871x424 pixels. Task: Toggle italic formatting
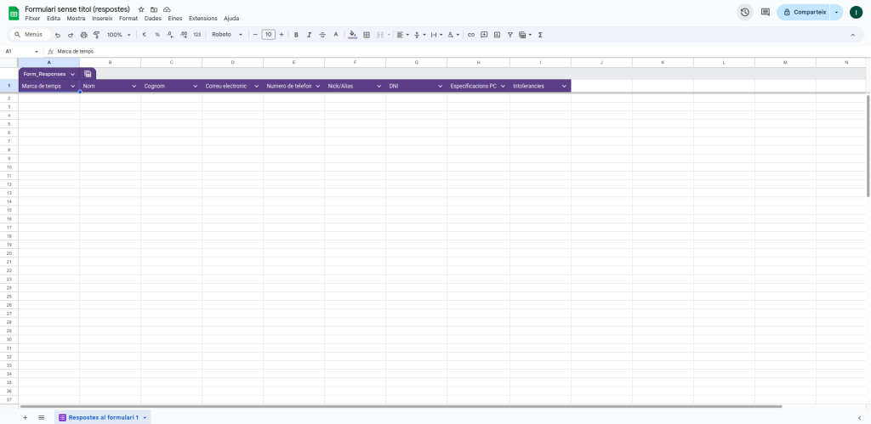tap(309, 35)
